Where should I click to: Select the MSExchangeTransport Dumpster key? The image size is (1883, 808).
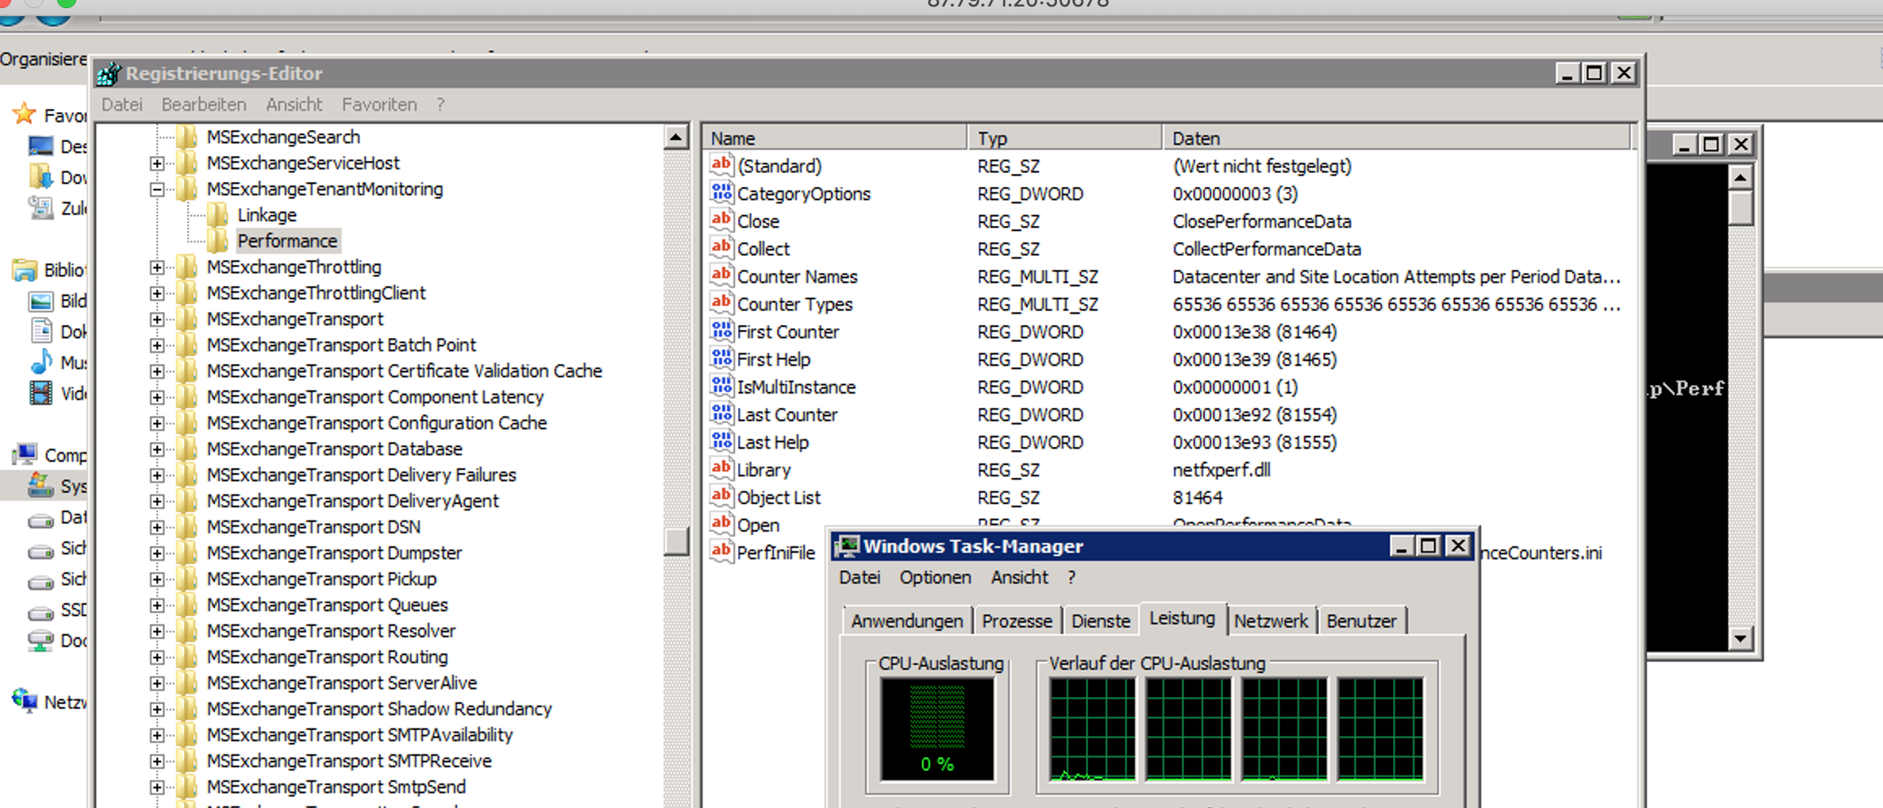(334, 553)
